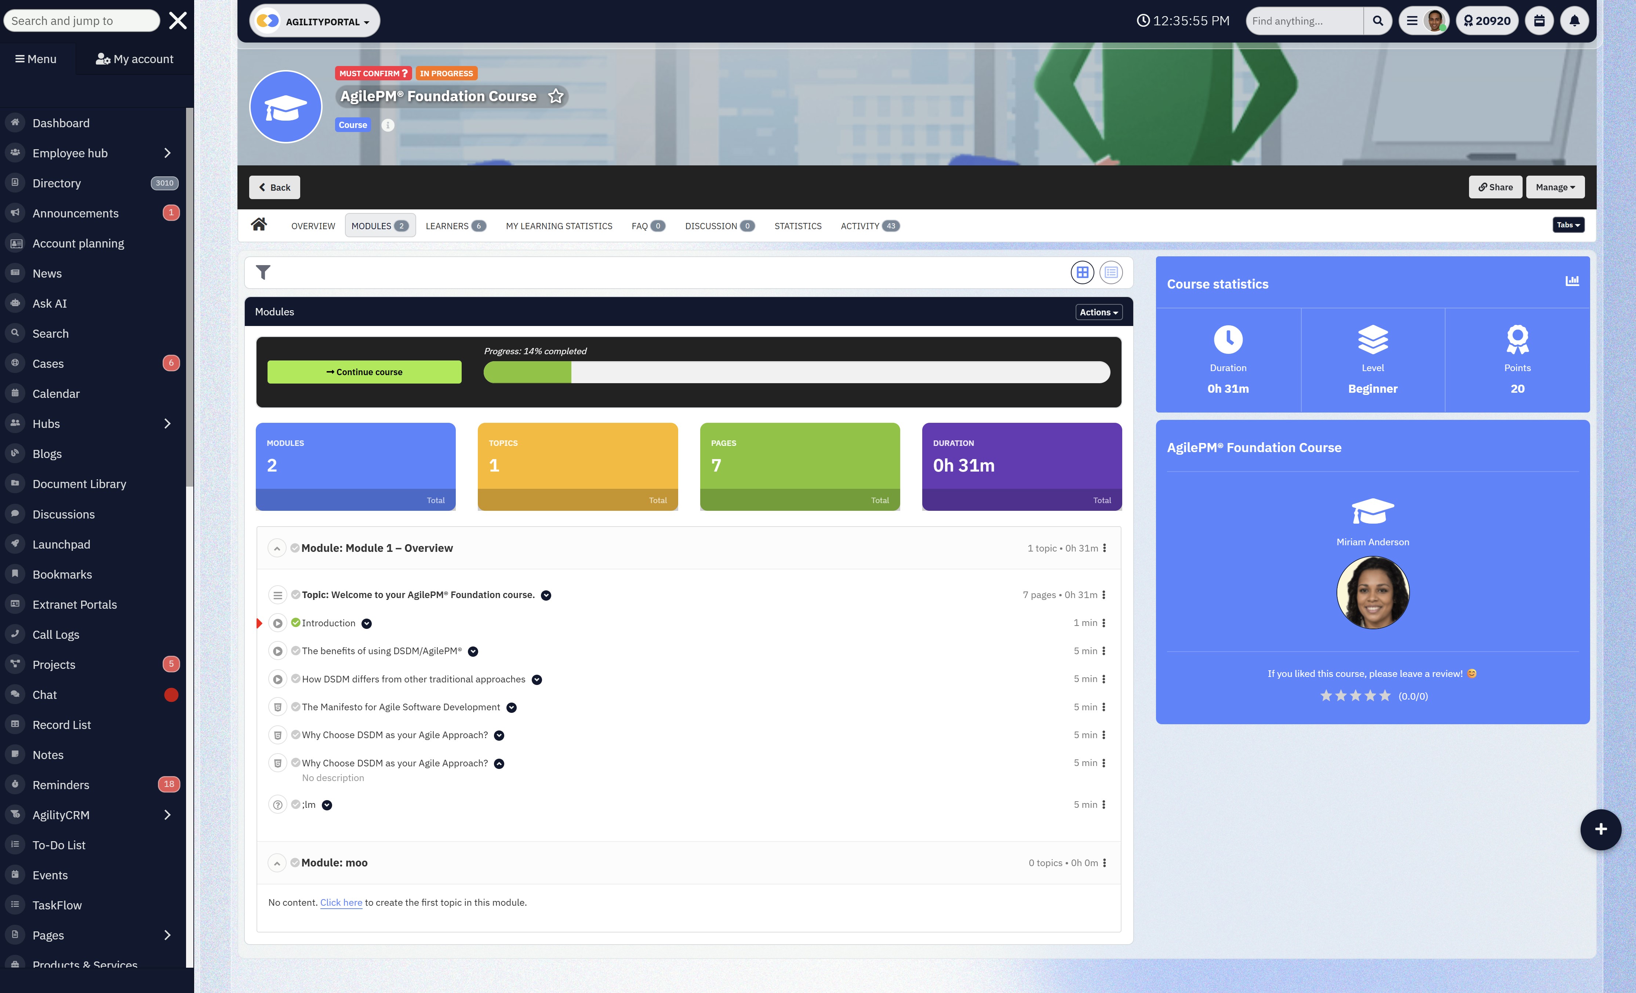The width and height of the screenshot is (1636, 993).
Task: Switch to grid view layout icon
Action: pyautogui.click(x=1082, y=272)
